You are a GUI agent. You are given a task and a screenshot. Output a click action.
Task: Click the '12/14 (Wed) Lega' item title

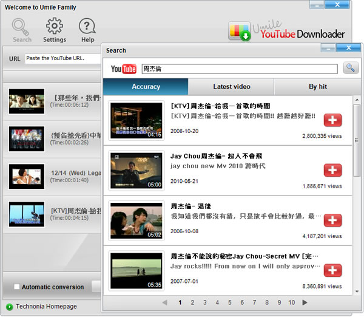(x=76, y=173)
